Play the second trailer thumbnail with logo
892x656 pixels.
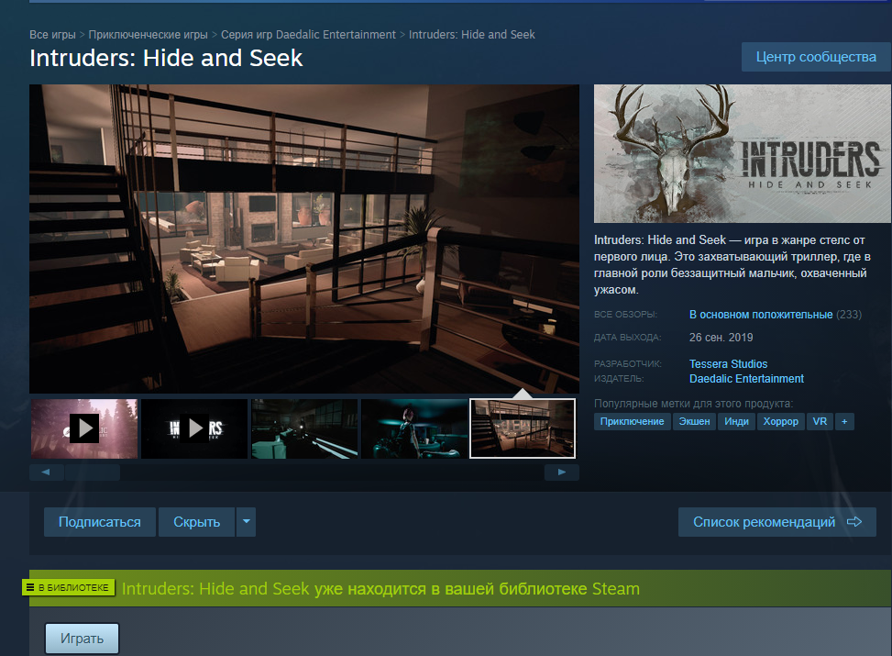point(194,428)
